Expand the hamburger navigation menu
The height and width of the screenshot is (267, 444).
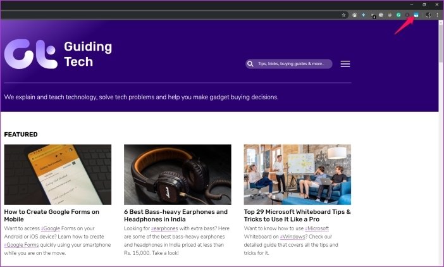345,64
